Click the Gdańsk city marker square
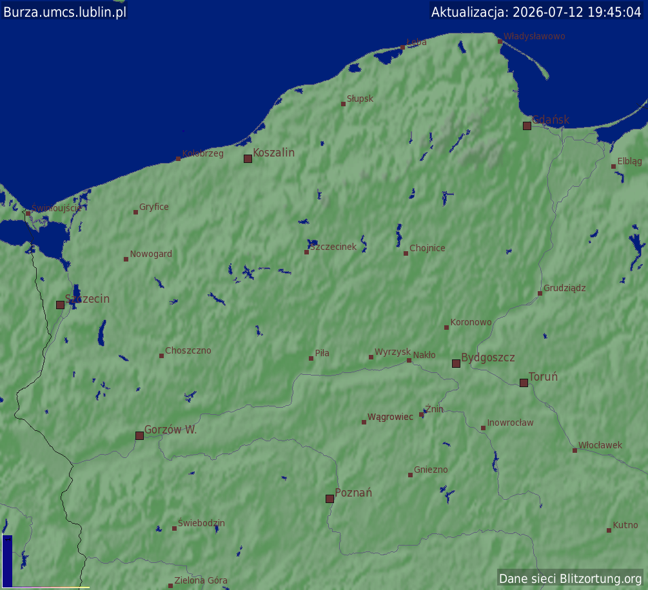This screenshot has height=590, width=648. click(527, 126)
